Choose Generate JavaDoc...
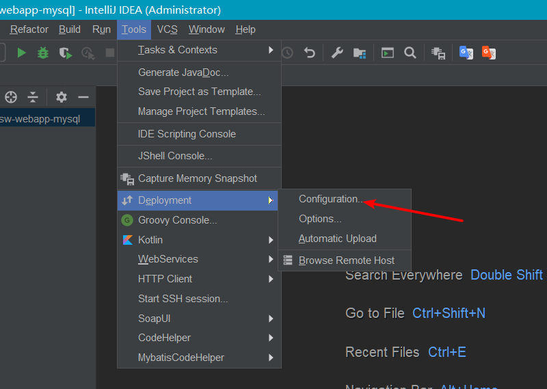 coord(199,72)
